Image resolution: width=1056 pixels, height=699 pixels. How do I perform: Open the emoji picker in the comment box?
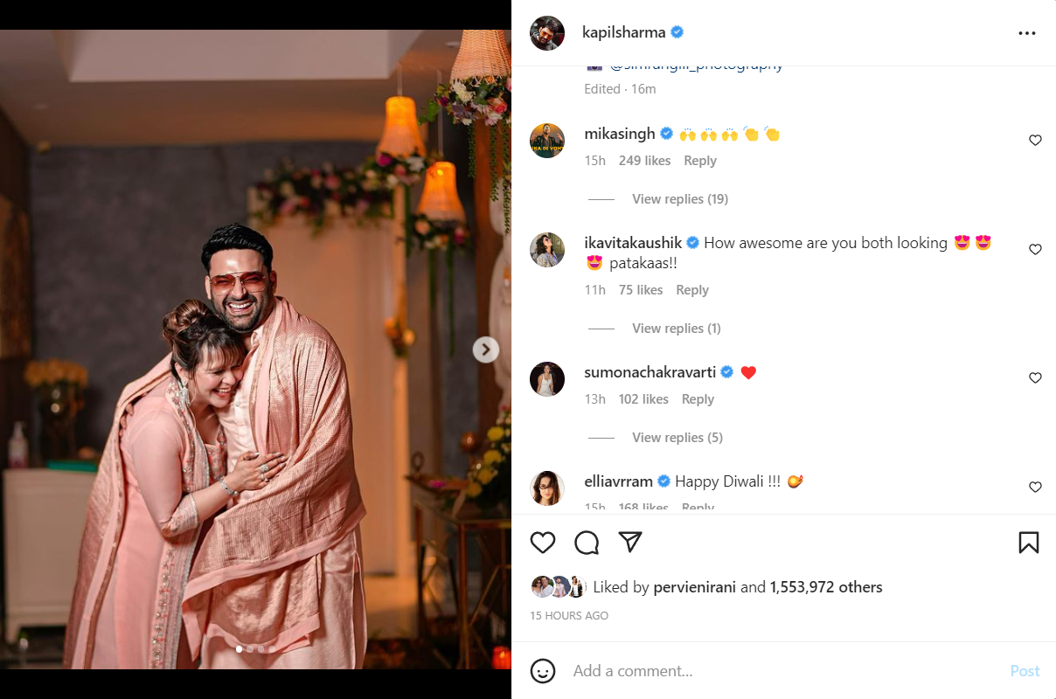tap(543, 671)
